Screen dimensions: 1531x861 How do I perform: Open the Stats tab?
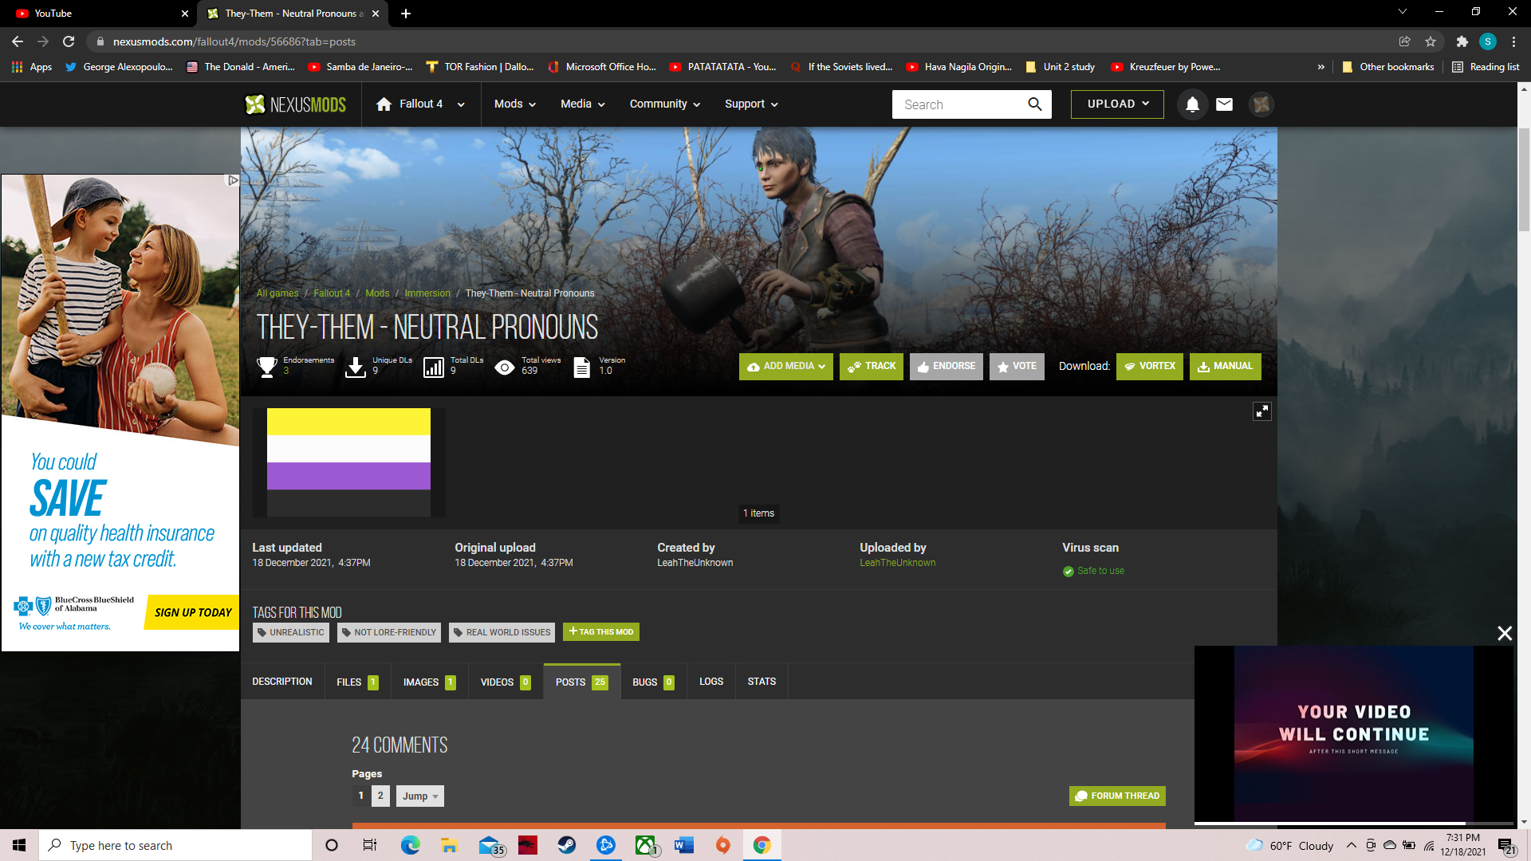tap(762, 682)
